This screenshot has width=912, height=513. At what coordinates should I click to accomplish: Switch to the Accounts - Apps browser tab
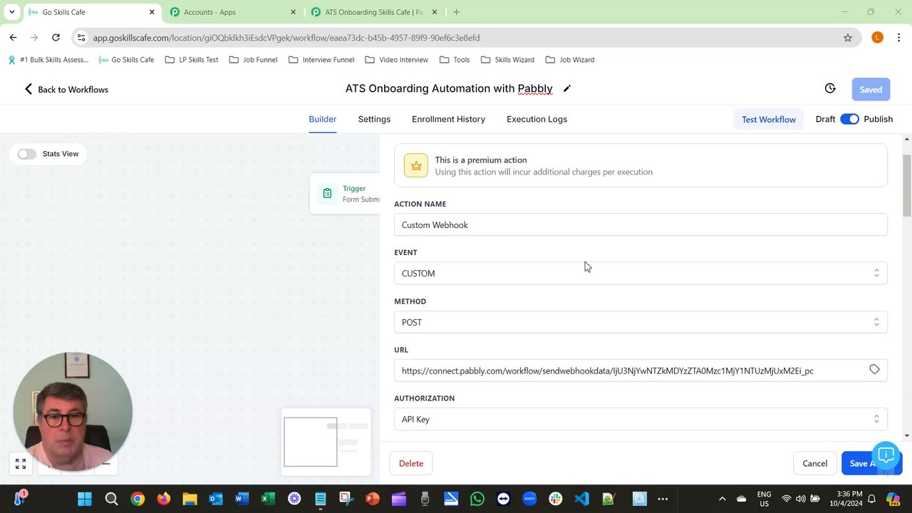pos(234,12)
